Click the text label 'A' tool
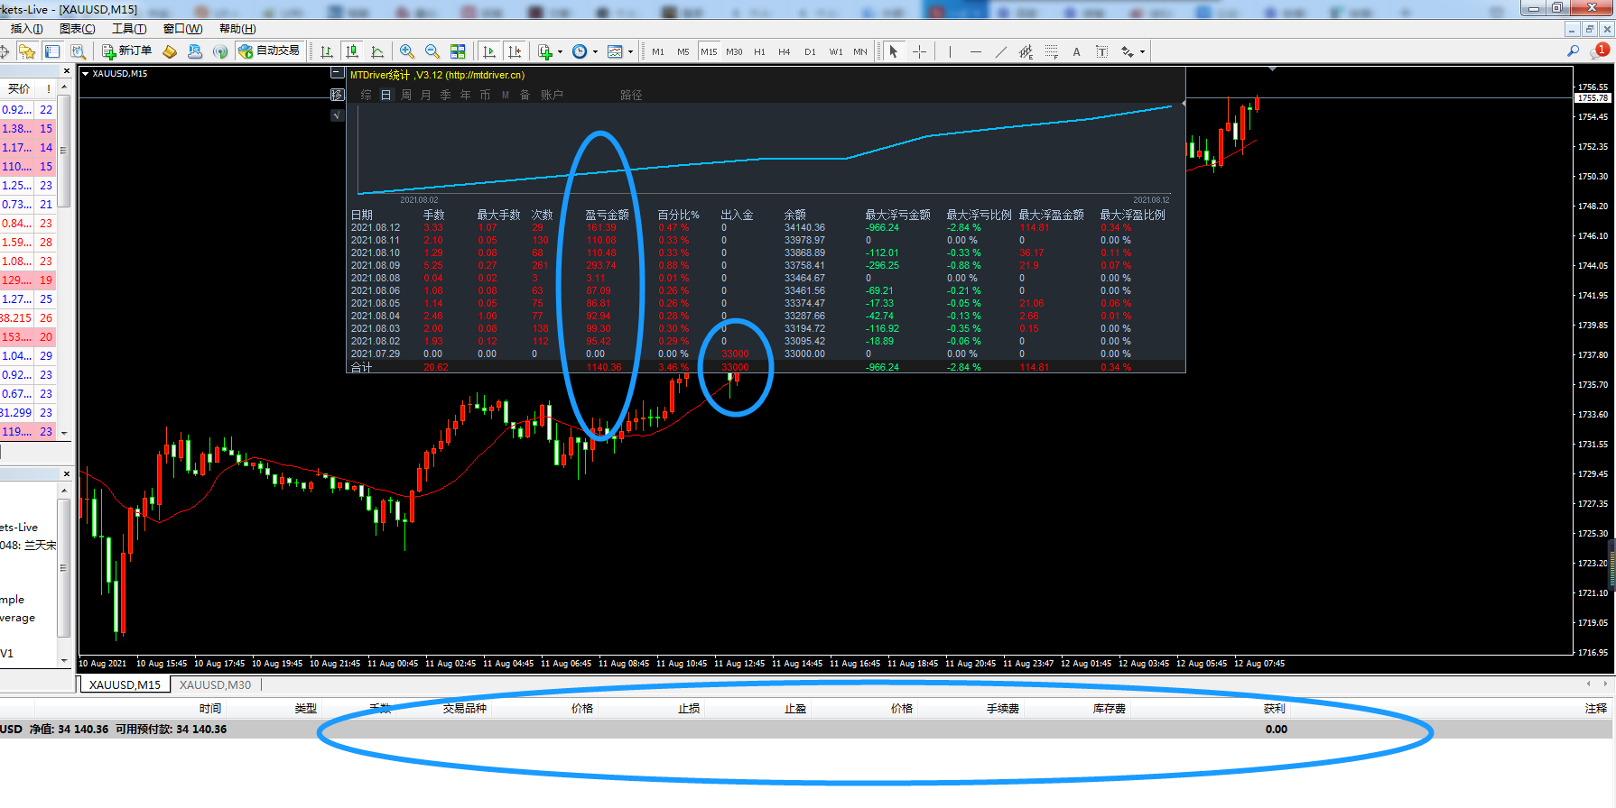 click(x=1076, y=51)
